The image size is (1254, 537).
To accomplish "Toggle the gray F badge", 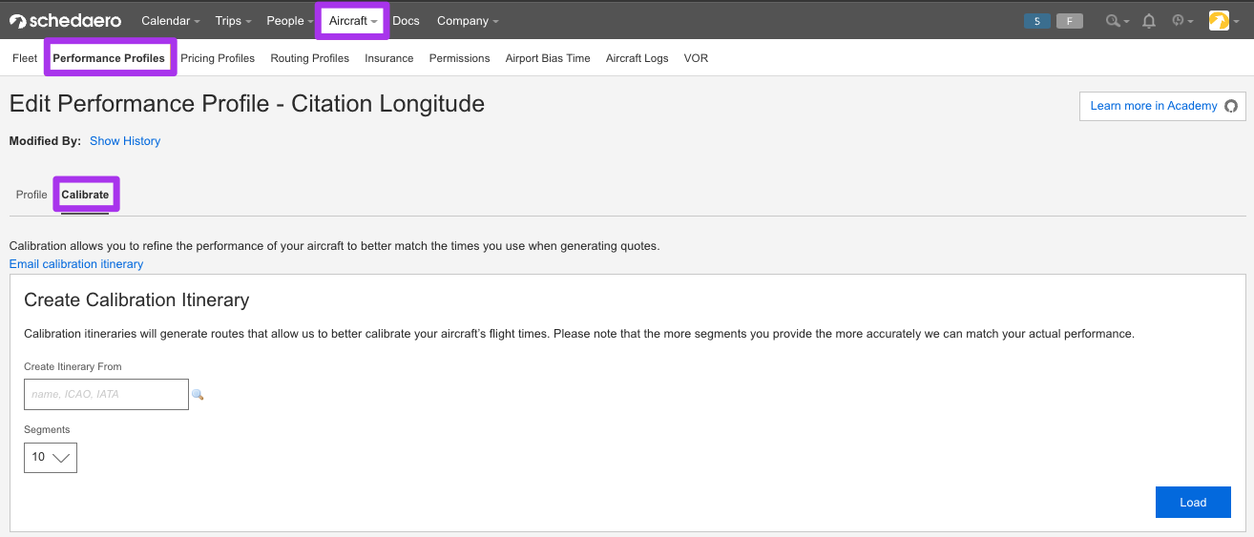I will click(x=1070, y=21).
